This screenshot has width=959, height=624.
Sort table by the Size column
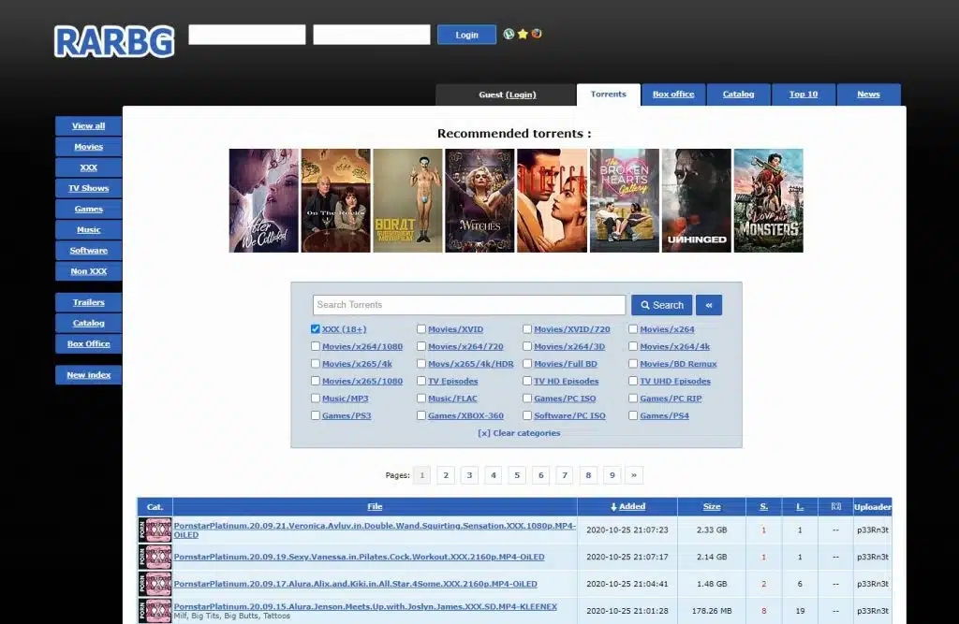(x=712, y=507)
